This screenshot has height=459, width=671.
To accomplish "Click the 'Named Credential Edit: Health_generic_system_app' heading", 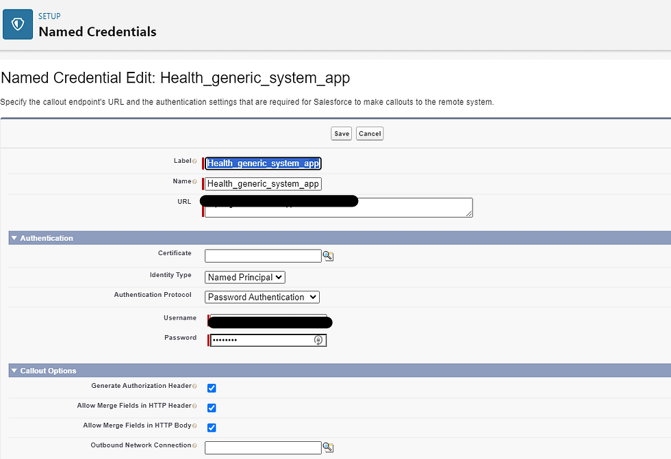I will [175, 78].
